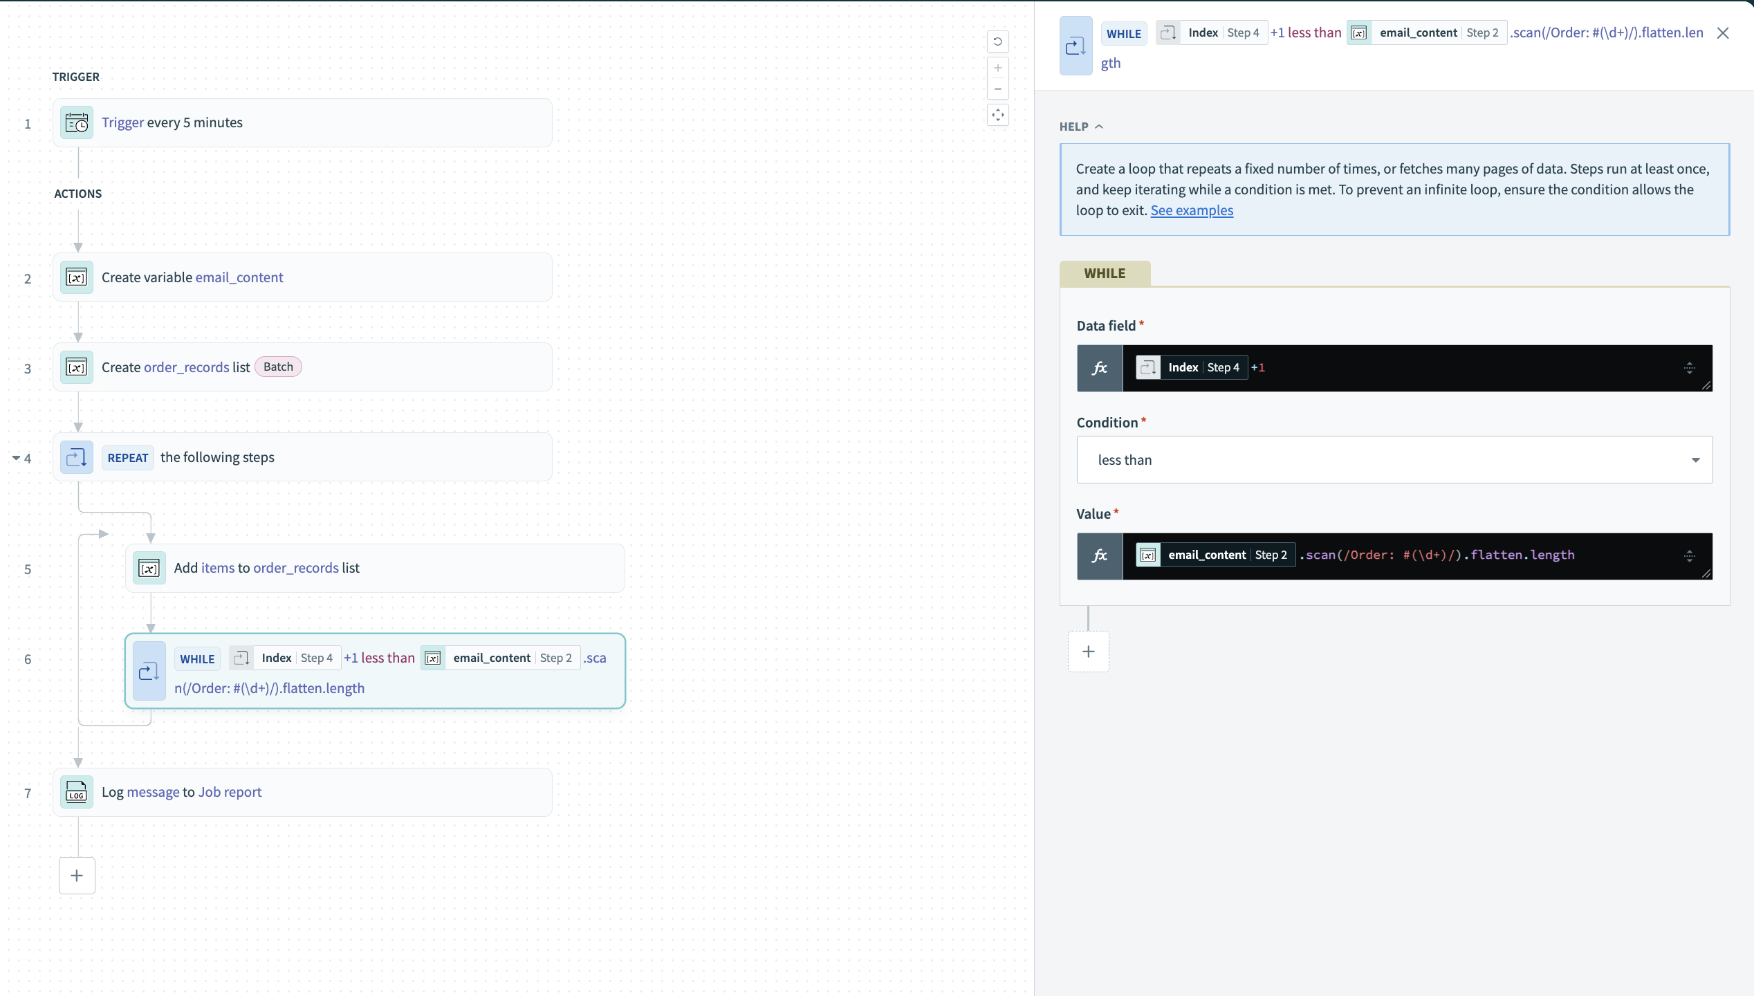The height and width of the screenshot is (996, 1754).
Task: Click the drag handle in the Data field
Action: click(1689, 368)
